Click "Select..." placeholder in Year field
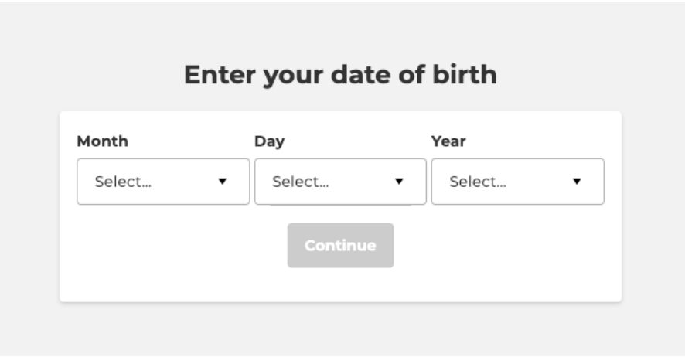Image resolution: width=685 pixels, height=357 pixels. [x=477, y=182]
